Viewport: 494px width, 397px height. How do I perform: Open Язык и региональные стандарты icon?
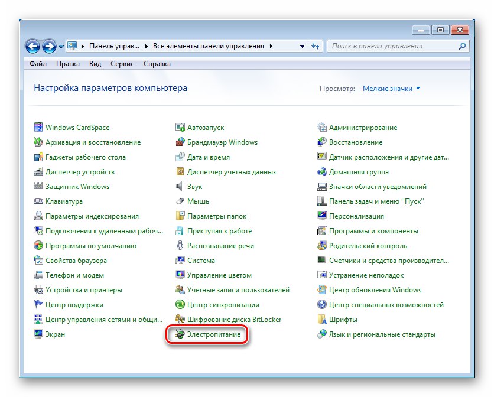(x=321, y=334)
